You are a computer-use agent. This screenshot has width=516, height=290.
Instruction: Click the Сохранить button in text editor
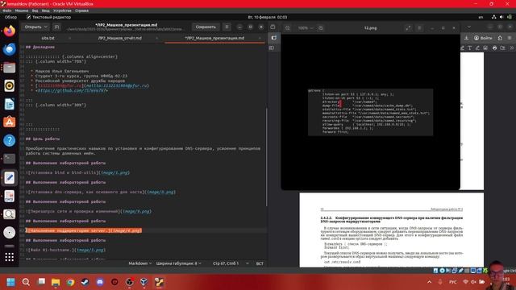pyautogui.click(x=206, y=27)
